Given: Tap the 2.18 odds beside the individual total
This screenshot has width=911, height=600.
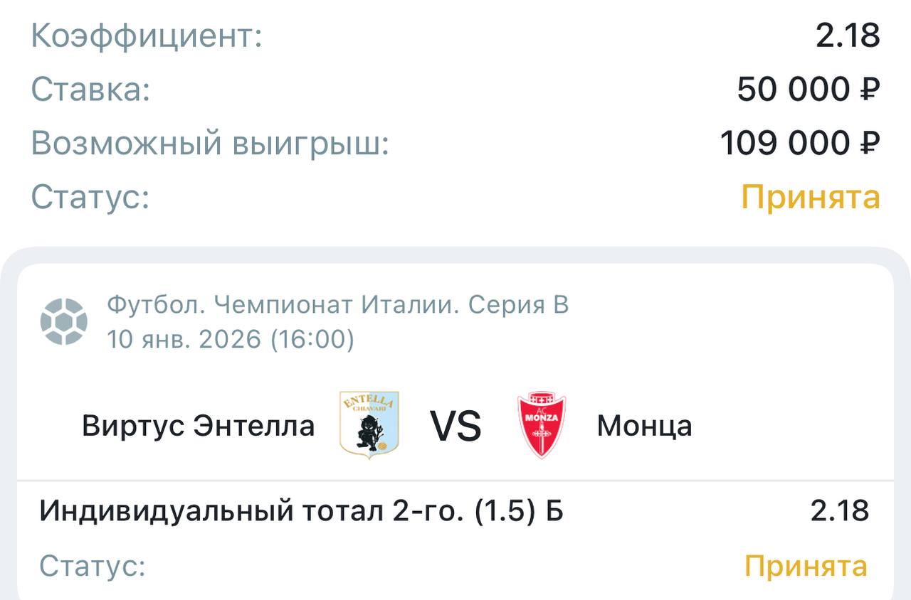Looking at the screenshot, I should 840,510.
